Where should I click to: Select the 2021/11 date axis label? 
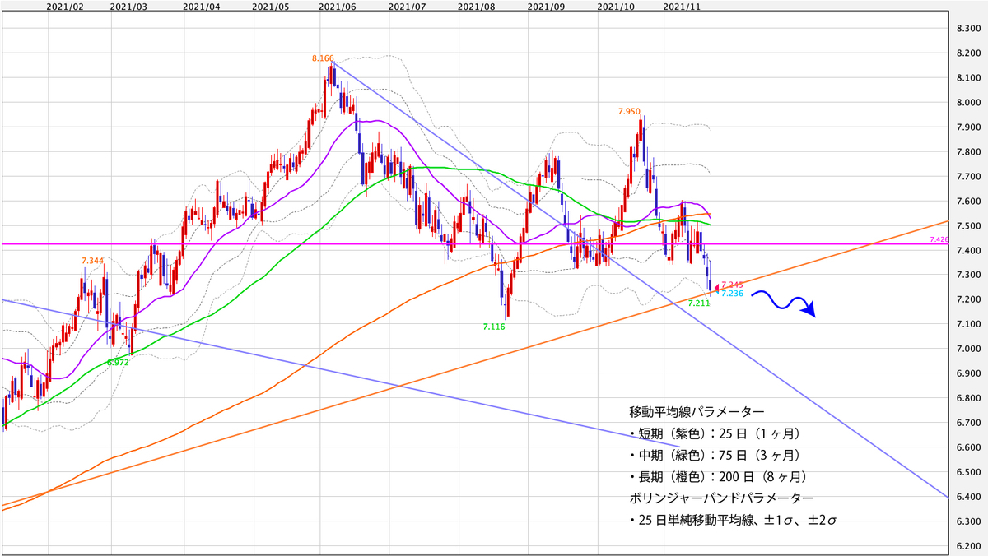(x=681, y=6)
